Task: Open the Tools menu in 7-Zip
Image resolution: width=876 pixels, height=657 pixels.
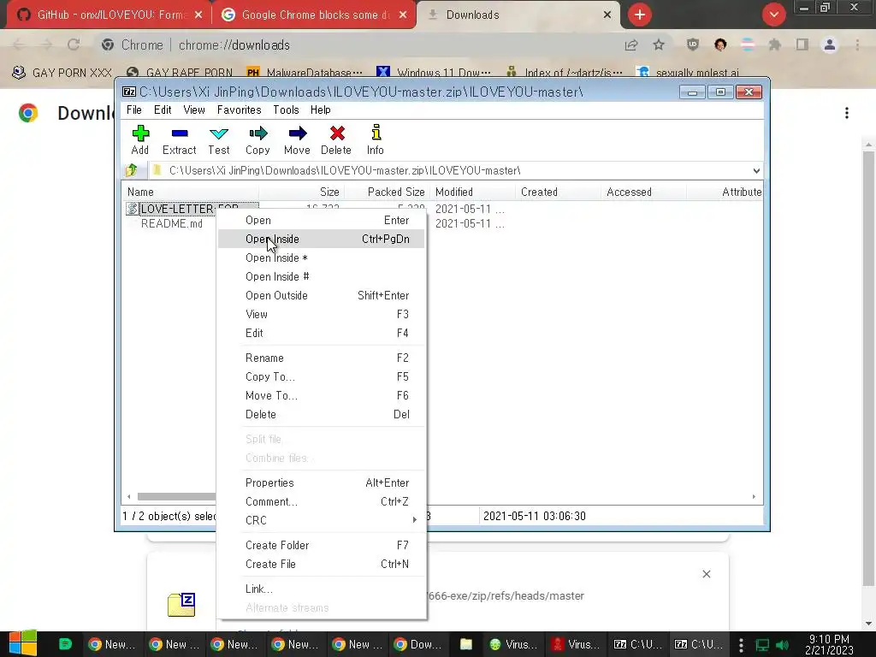Action: 286,110
